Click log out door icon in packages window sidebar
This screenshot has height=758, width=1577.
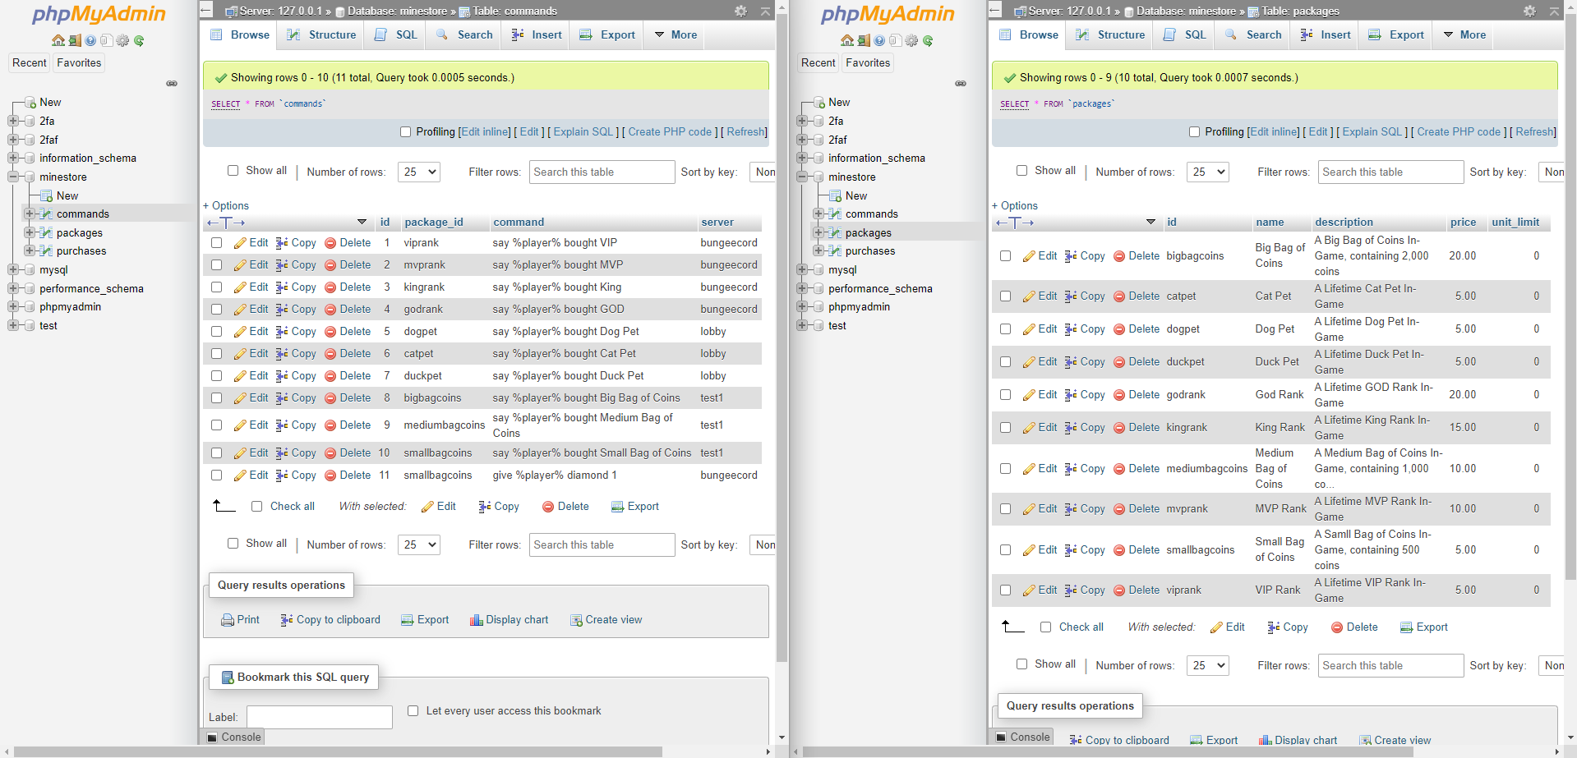[864, 40]
